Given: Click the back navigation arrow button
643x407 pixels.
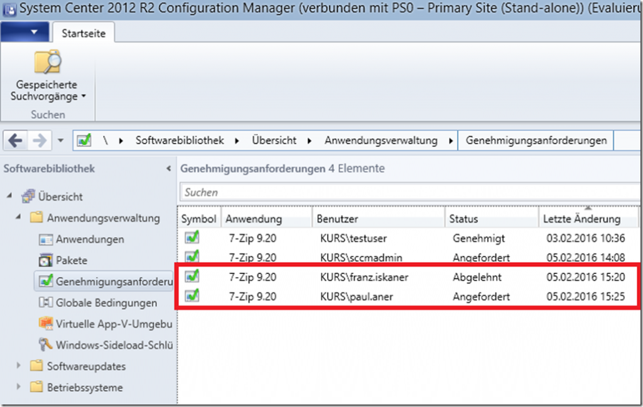Looking at the screenshot, I should (16, 140).
